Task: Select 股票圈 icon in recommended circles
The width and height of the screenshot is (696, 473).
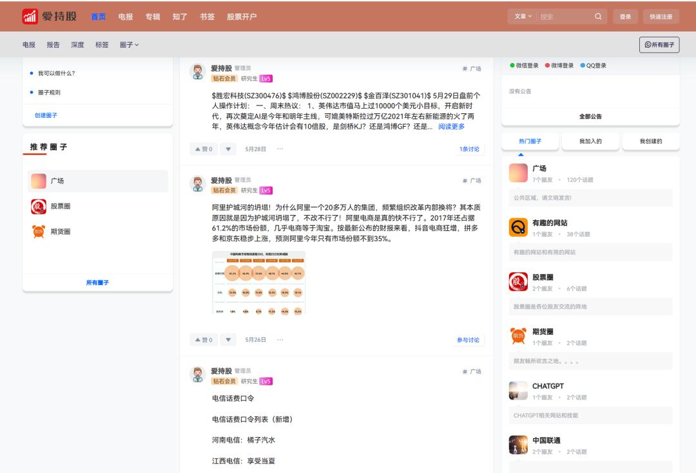Action: pos(39,206)
